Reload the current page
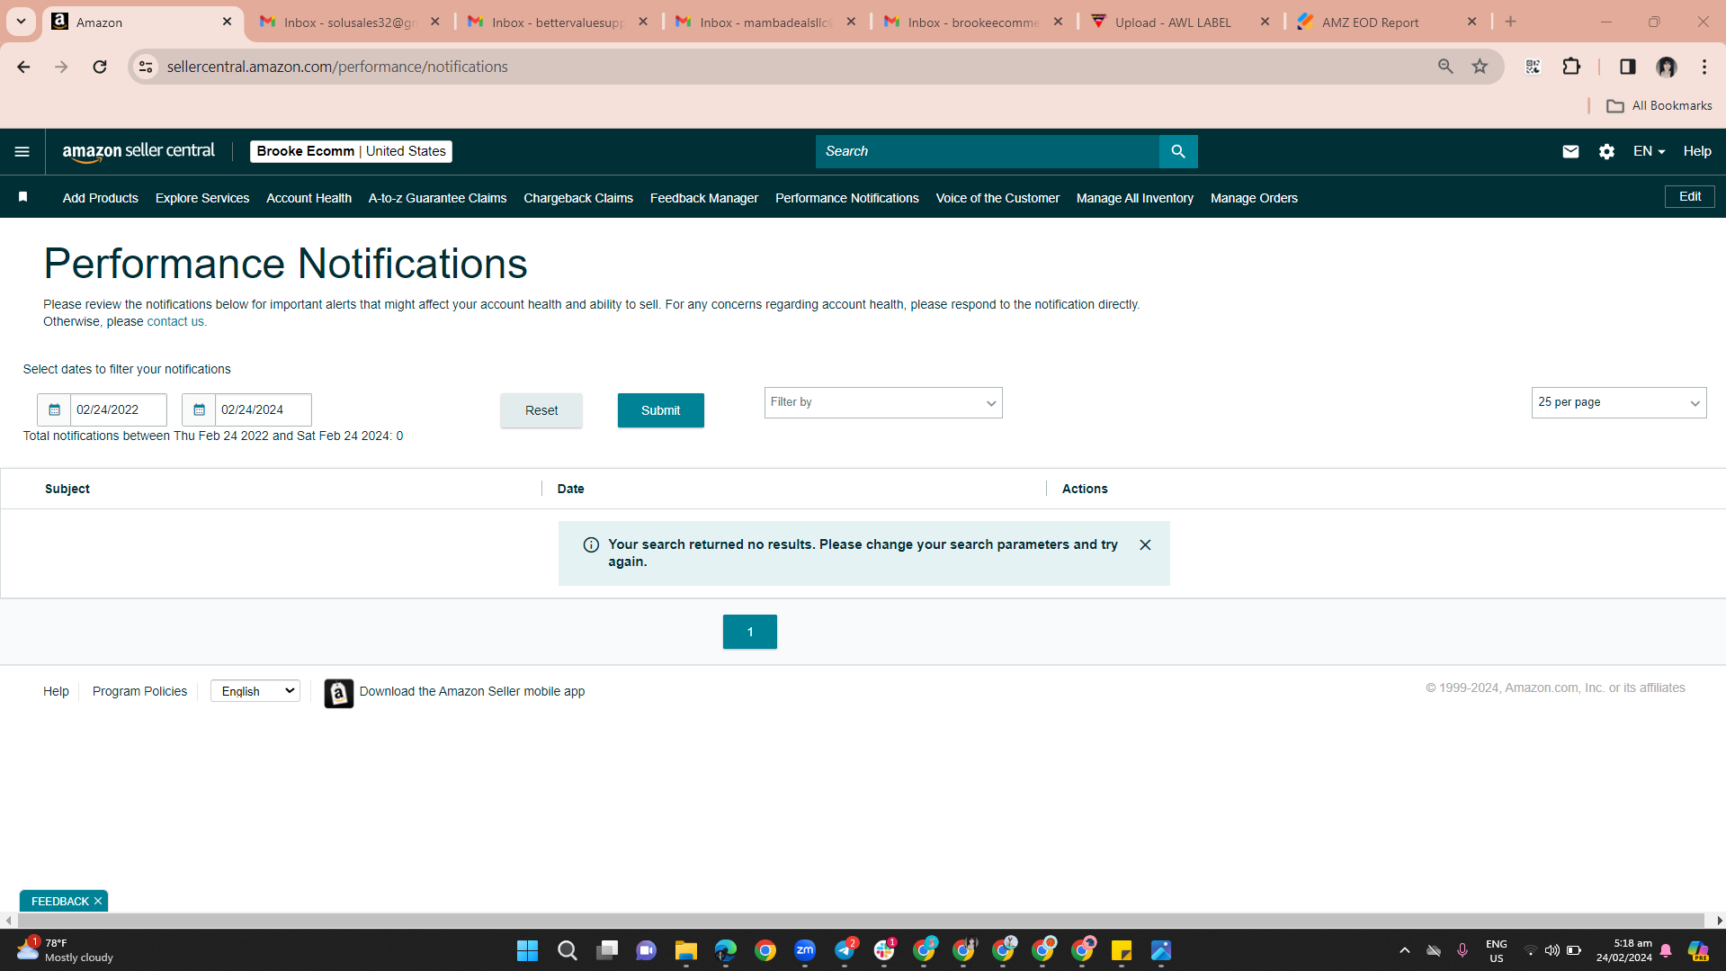 (100, 67)
